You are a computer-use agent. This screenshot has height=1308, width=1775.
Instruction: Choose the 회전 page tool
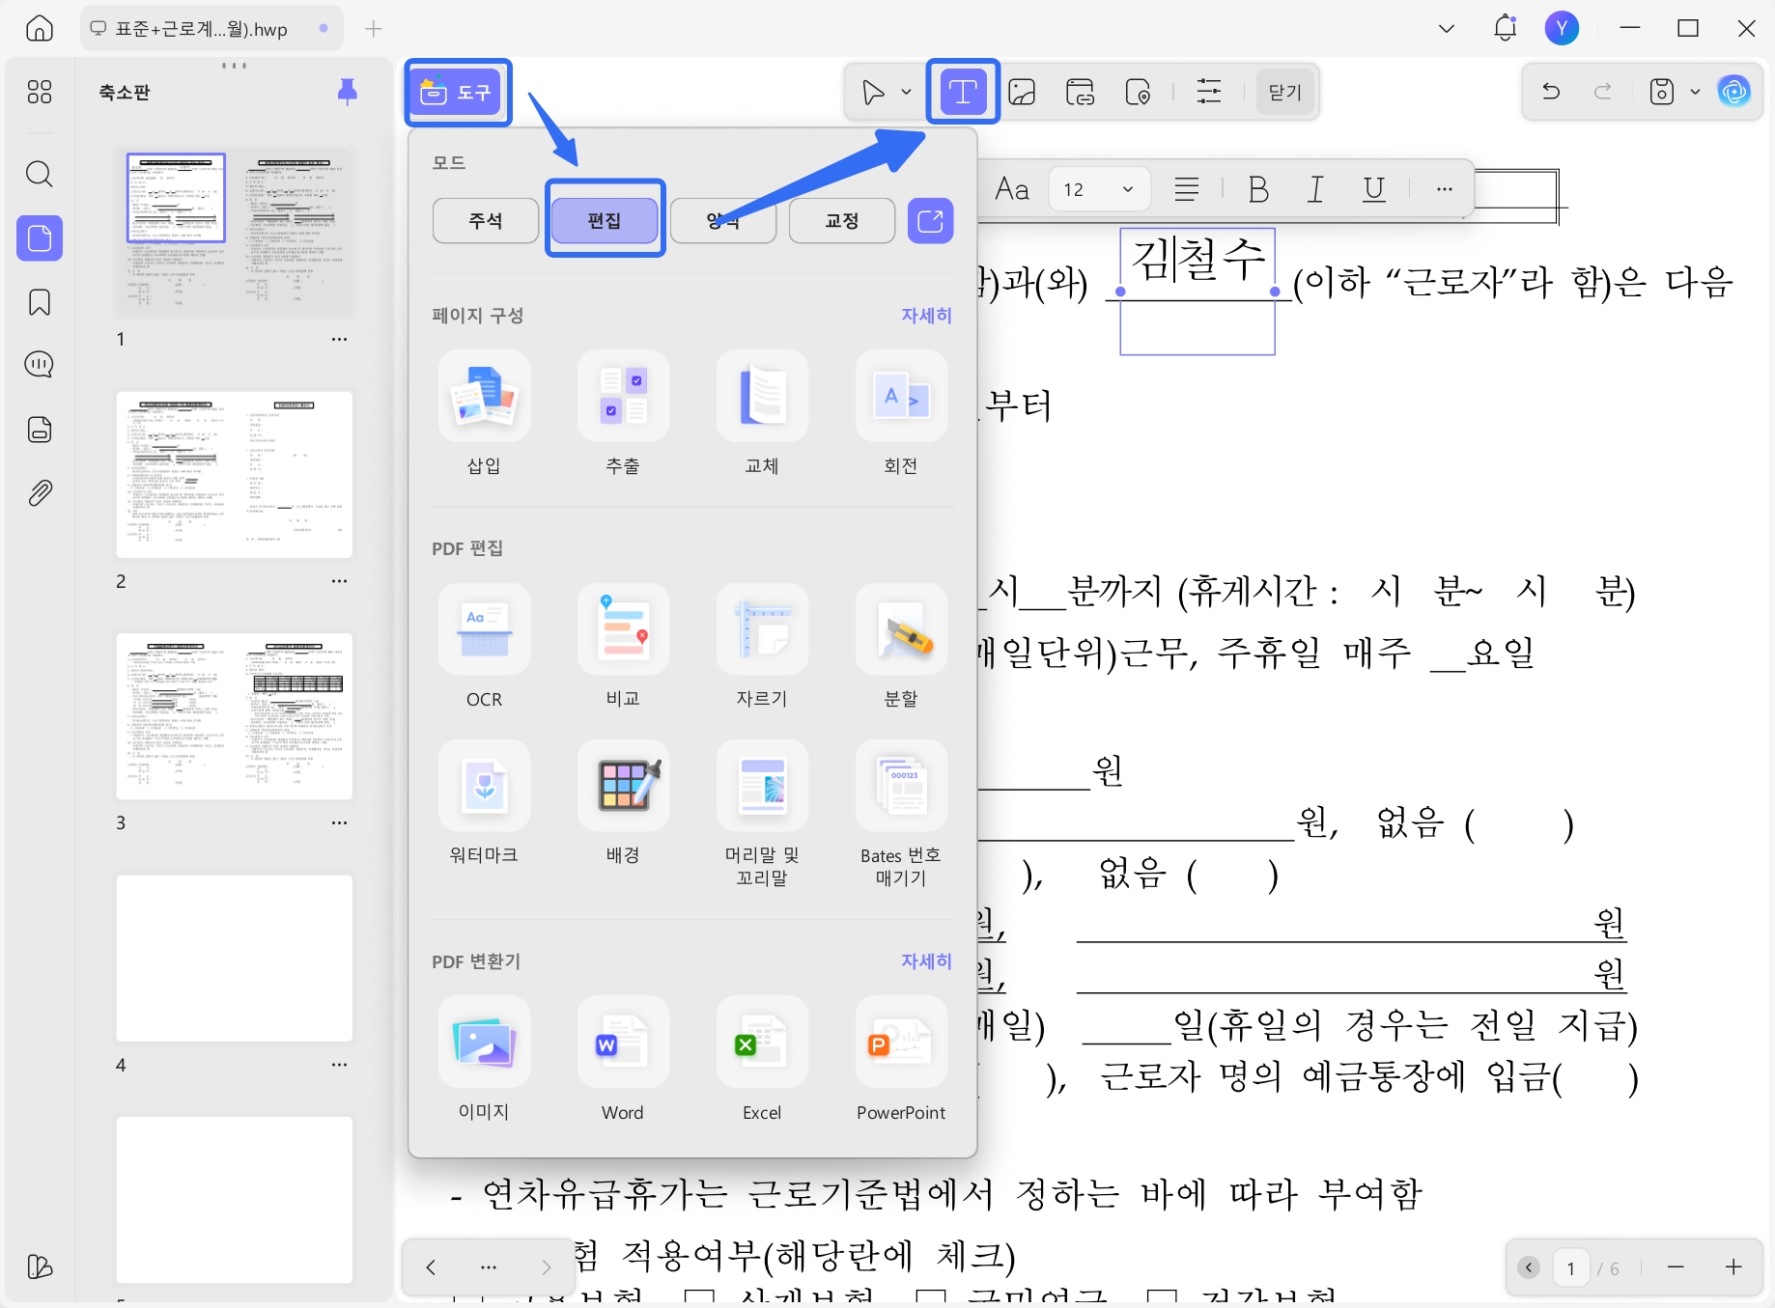point(901,415)
